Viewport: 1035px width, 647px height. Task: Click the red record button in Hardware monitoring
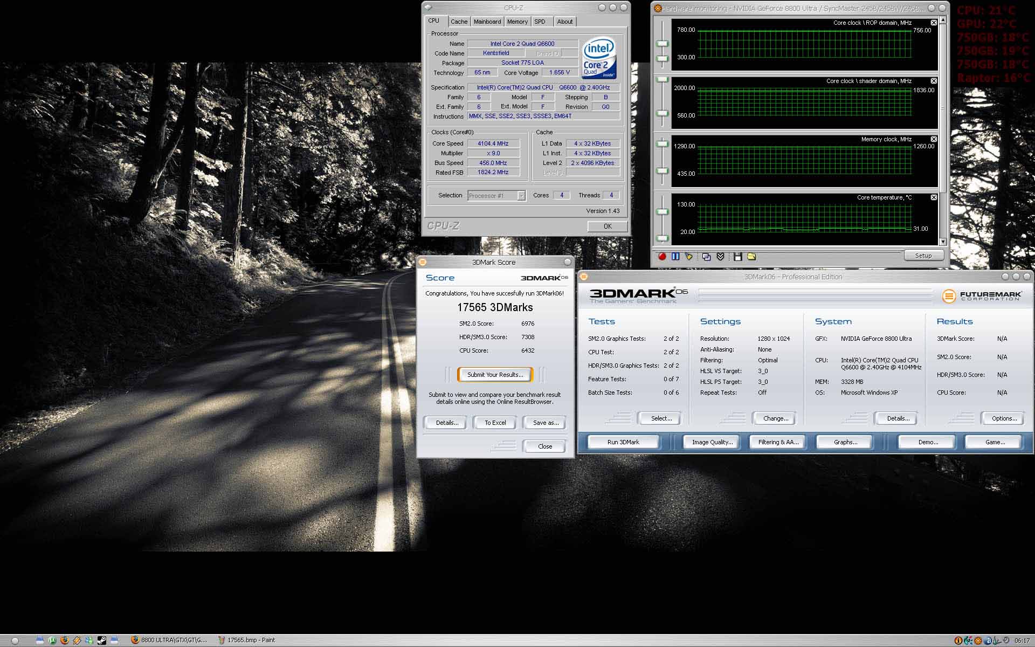[x=662, y=257]
